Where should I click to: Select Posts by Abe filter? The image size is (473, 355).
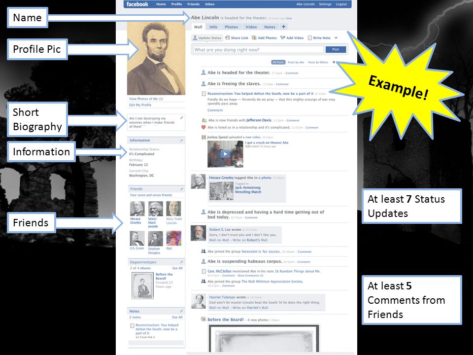(x=296, y=62)
